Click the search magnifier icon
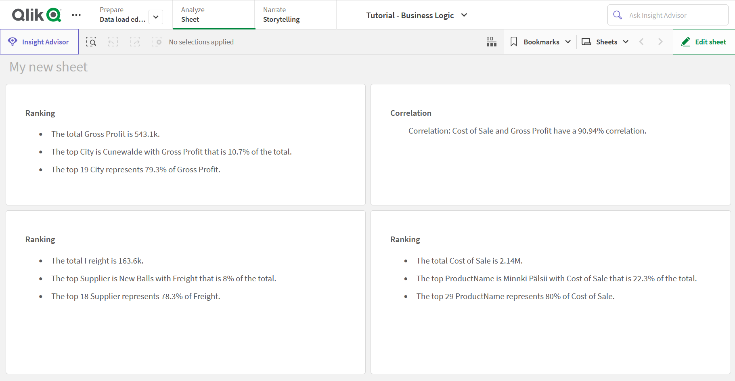The width and height of the screenshot is (735, 381). click(x=618, y=15)
